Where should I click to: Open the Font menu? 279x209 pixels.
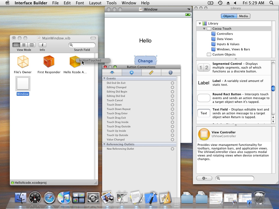80,3
